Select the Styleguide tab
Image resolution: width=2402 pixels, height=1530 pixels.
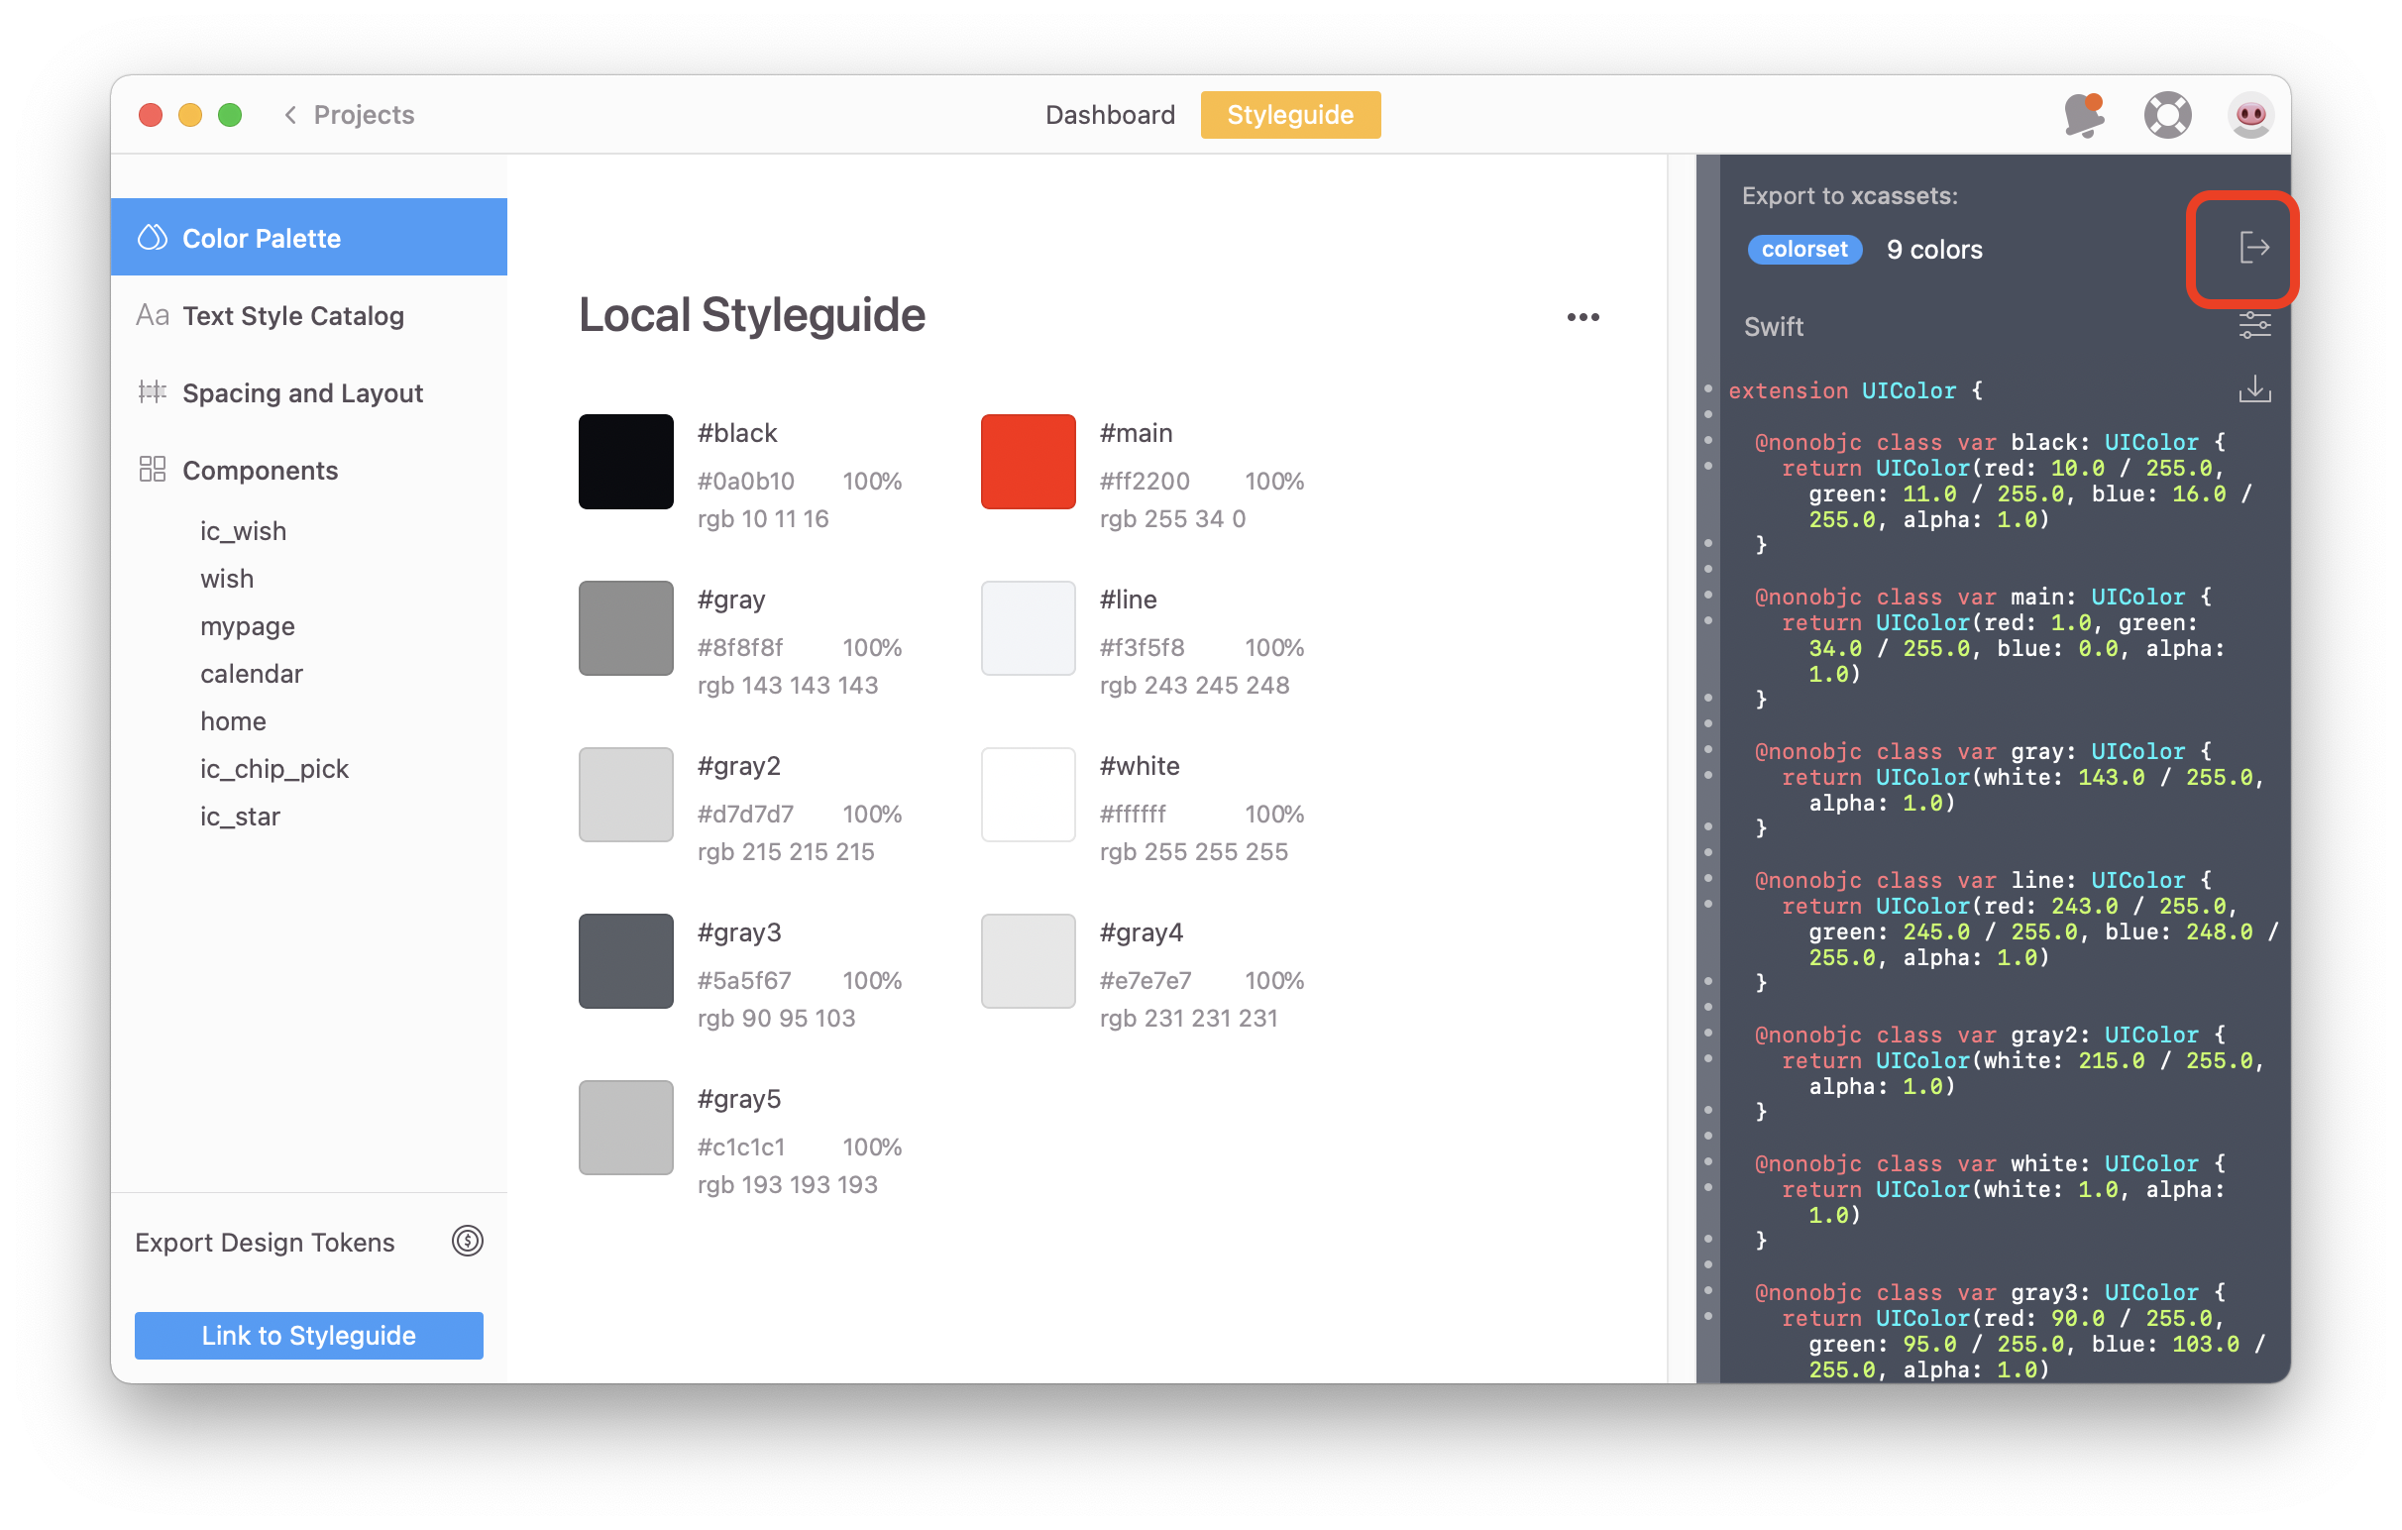1290,115
